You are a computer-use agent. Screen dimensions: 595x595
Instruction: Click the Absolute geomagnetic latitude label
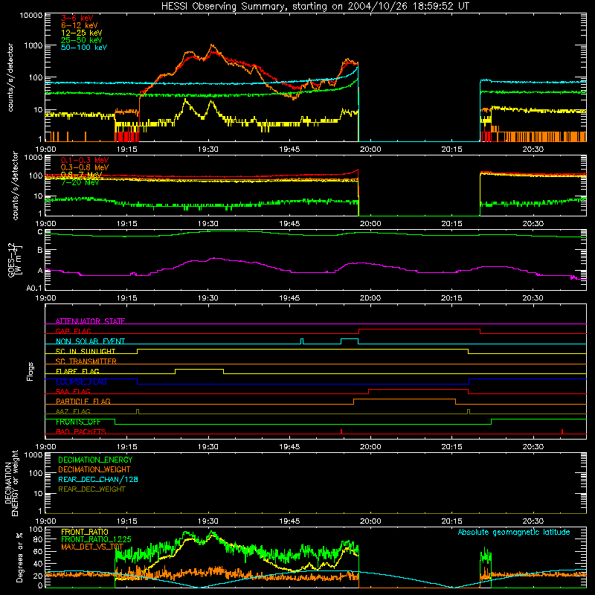514,532
